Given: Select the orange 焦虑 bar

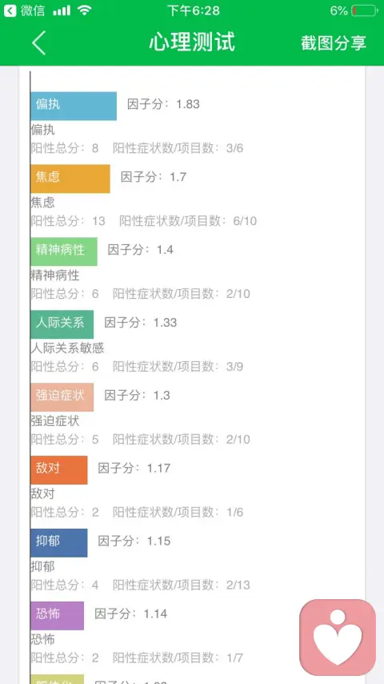Looking at the screenshot, I should pyautogui.click(x=70, y=179).
